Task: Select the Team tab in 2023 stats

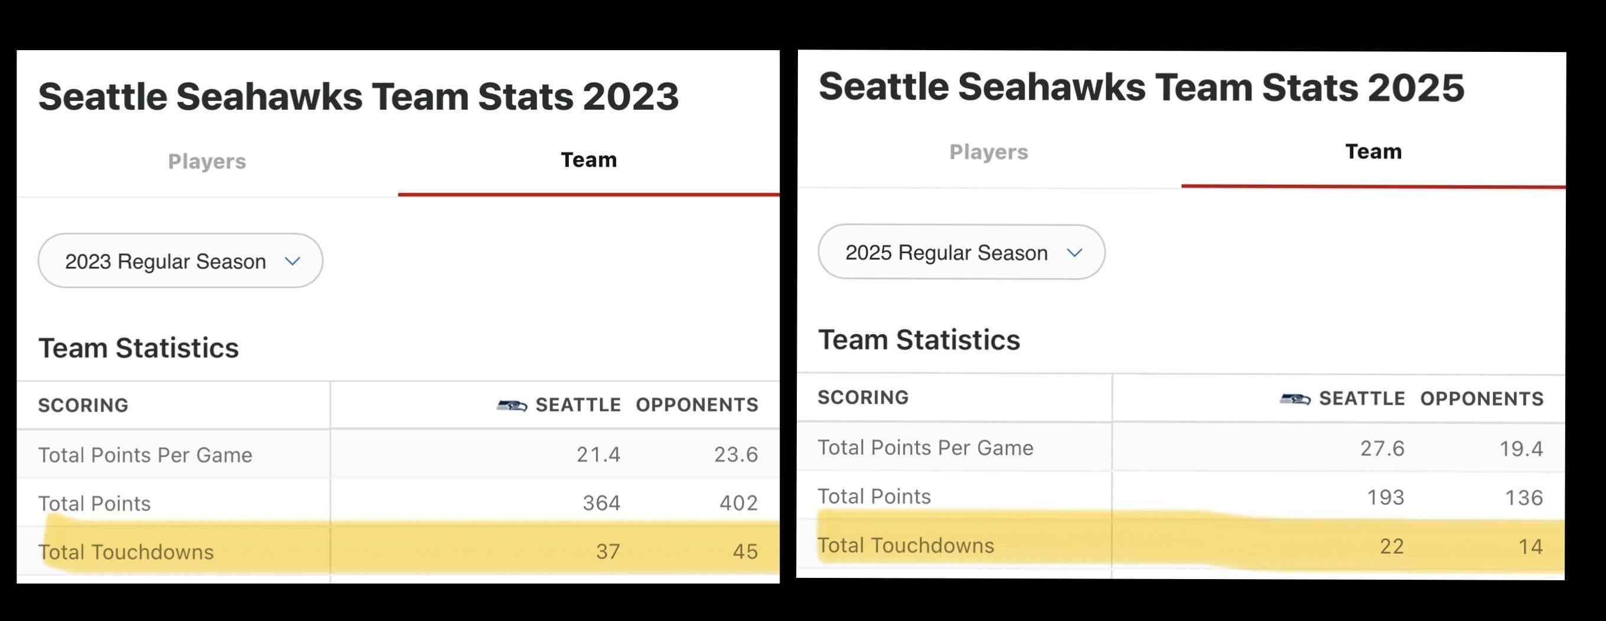Action: click(588, 160)
